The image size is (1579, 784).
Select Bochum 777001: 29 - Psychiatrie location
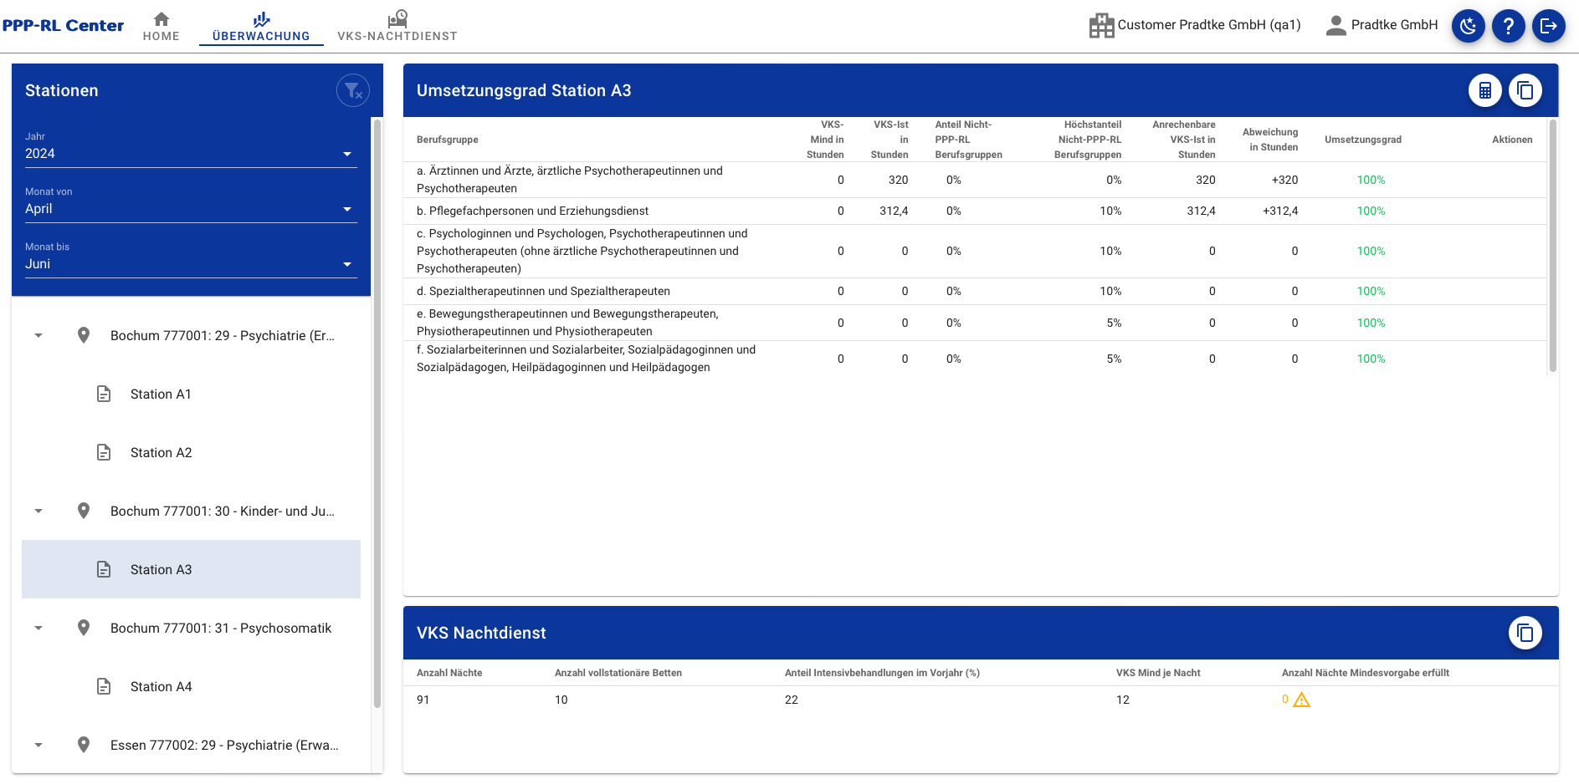223,335
